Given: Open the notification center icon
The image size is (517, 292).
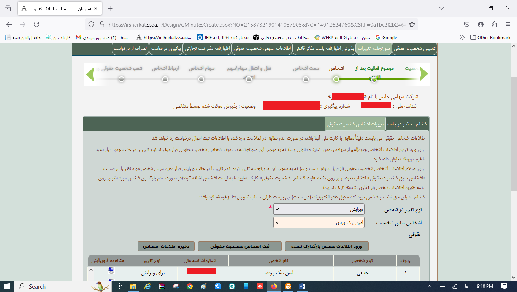Looking at the screenshot, I should pyautogui.click(x=504, y=286).
